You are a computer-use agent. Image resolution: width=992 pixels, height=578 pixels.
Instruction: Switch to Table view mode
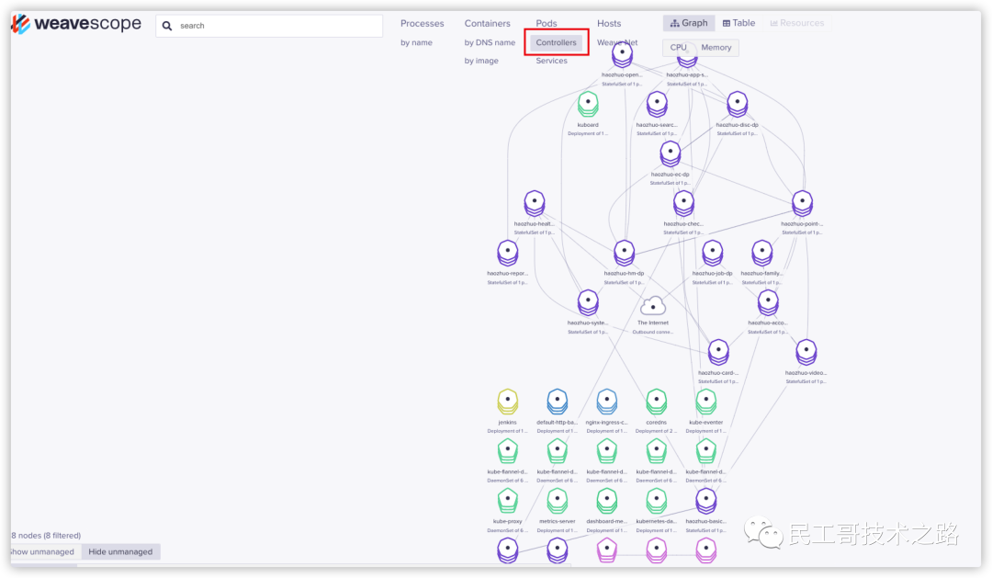tap(738, 23)
